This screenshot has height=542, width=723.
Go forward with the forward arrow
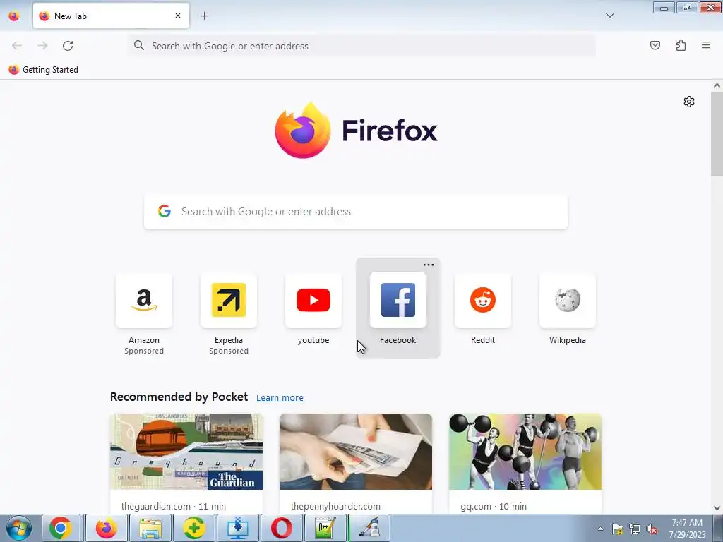pos(42,46)
